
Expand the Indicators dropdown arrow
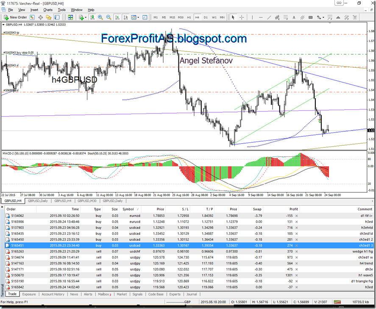(x=138, y=17)
